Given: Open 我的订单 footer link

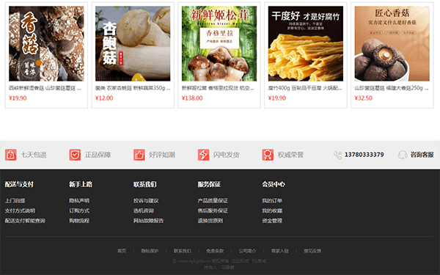Looking at the screenshot, I should [x=272, y=201].
